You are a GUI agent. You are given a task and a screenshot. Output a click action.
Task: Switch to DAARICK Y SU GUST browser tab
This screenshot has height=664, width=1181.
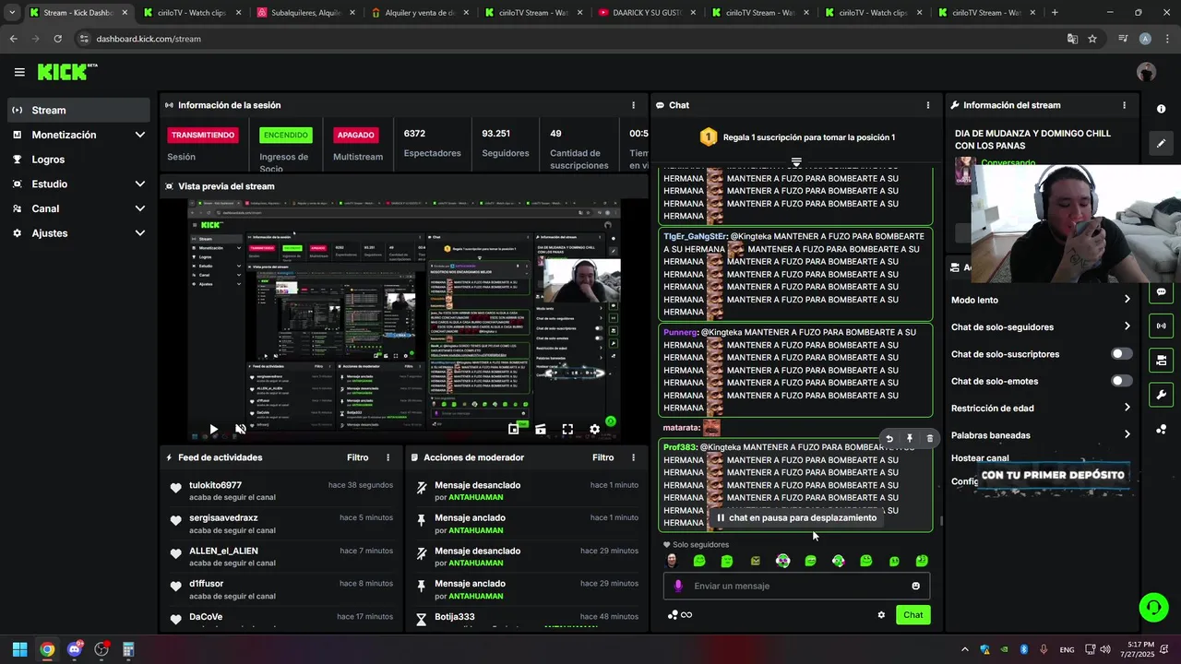[646, 13]
